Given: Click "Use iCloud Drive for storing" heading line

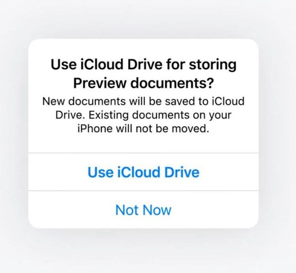Looking at the screenshot, I should click(x=144, y=64).
